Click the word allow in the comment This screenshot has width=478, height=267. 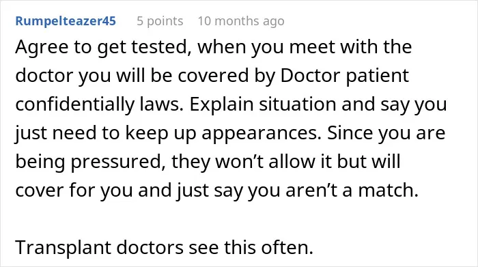pos(292,162)
